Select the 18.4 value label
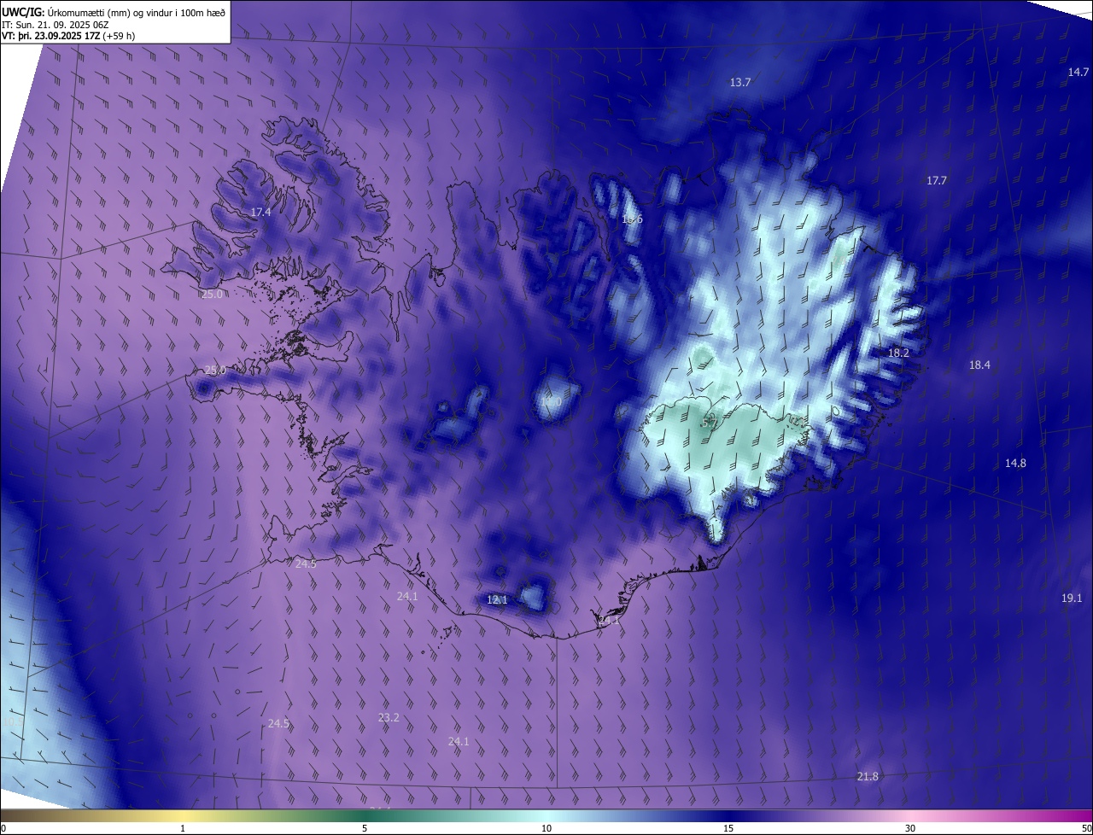1093x835 pixels. (979, 365)
